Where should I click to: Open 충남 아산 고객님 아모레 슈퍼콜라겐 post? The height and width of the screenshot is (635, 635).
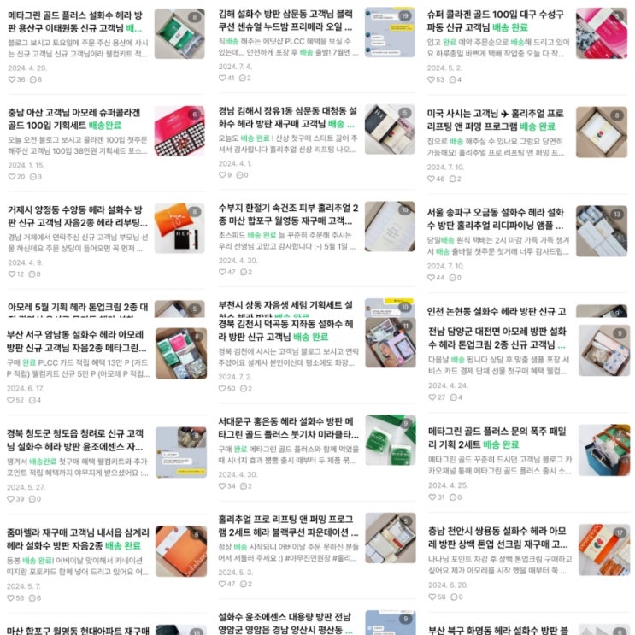74,119
